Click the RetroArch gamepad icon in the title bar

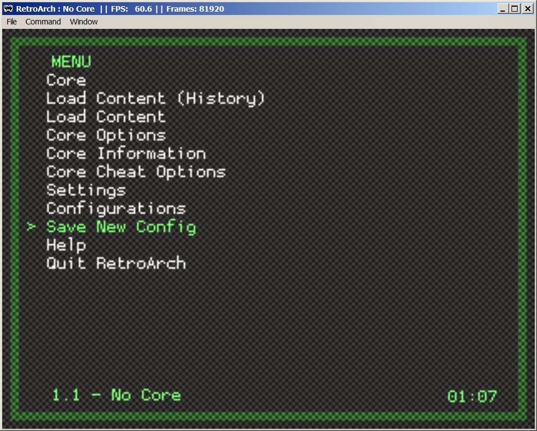tap(7, 8)
